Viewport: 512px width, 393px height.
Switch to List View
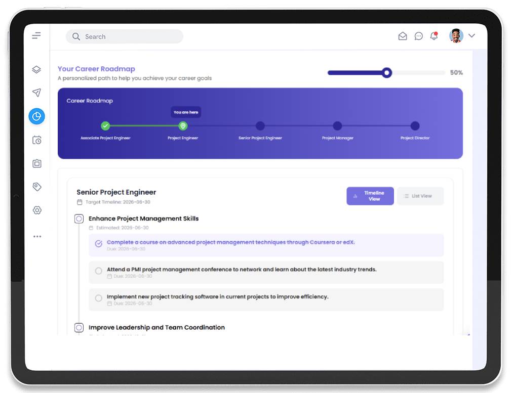click(420, 196)
